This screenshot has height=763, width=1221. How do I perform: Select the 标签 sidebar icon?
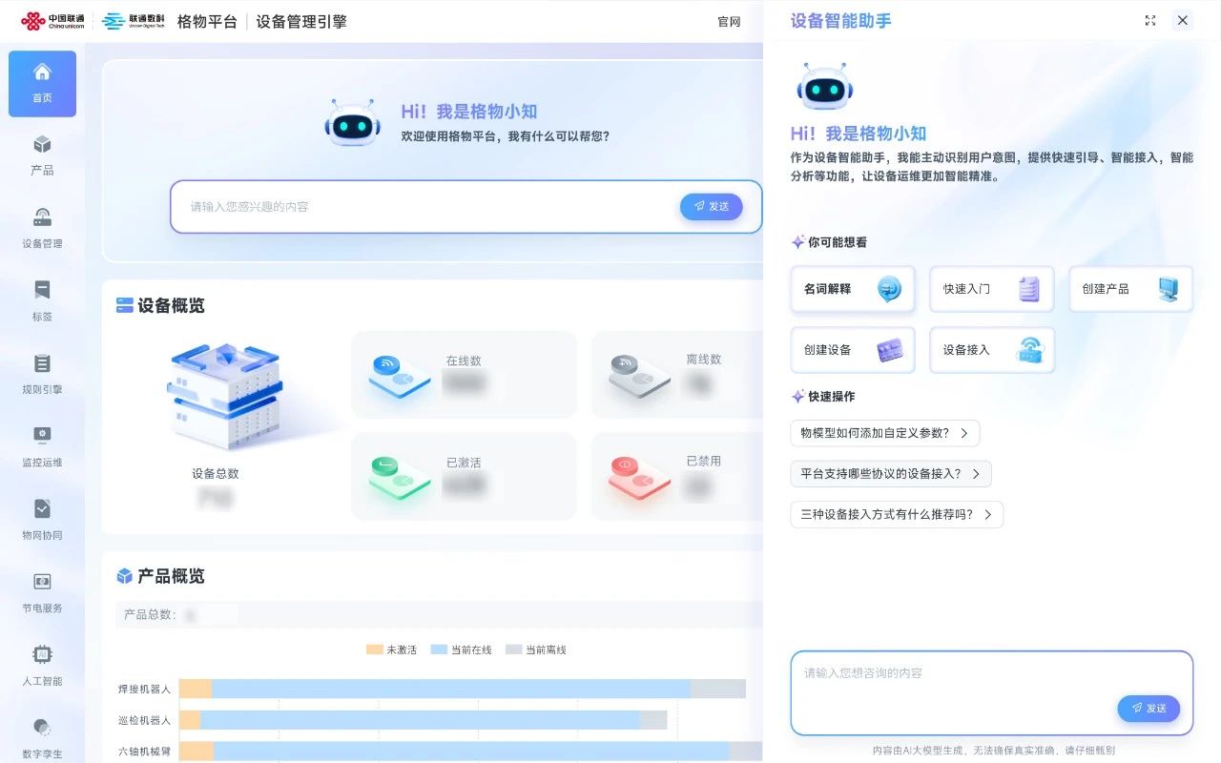click(42, 300)
